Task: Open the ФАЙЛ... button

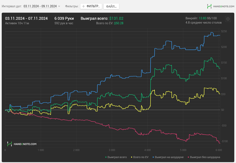Action: 111,6
